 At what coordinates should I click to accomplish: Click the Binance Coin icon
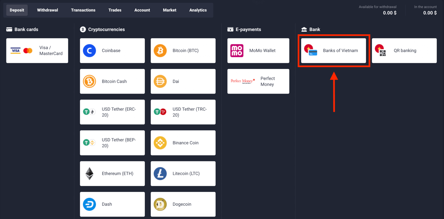point(160,143)
